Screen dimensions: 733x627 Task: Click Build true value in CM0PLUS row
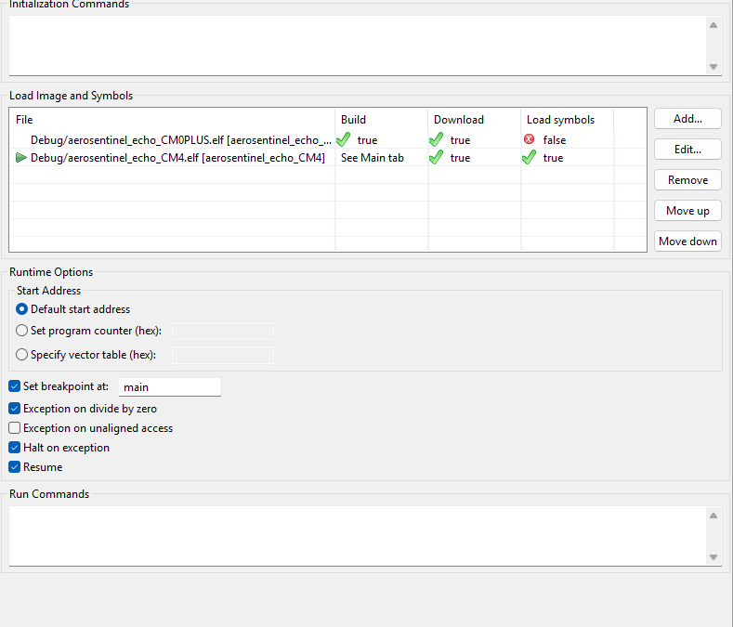pos(367,140)
